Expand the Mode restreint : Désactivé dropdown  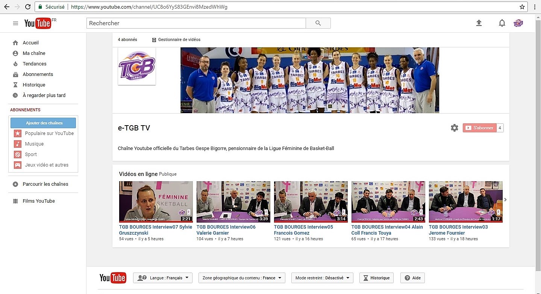[322, 278]
